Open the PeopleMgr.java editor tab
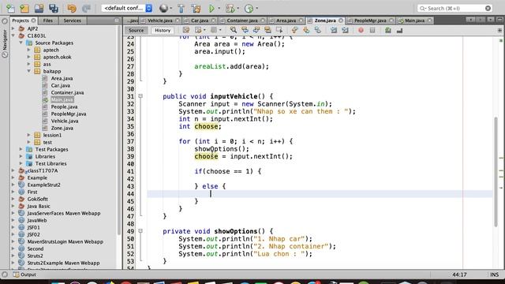Image resolution: width=505 pixels, height=284 pixels. (370, 21)
